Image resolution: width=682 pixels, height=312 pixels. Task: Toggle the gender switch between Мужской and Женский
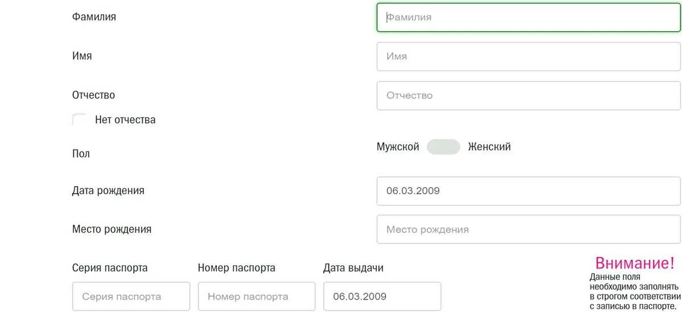coord(443,147)
